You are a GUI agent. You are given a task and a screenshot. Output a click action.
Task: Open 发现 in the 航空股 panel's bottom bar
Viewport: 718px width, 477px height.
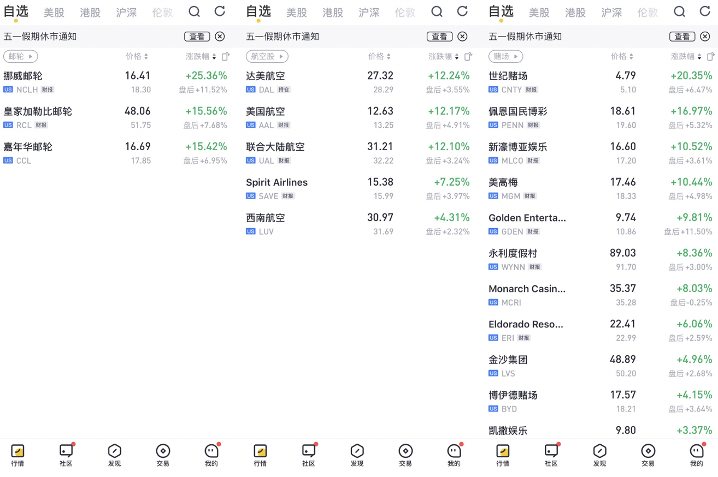(x=357, y=456)
